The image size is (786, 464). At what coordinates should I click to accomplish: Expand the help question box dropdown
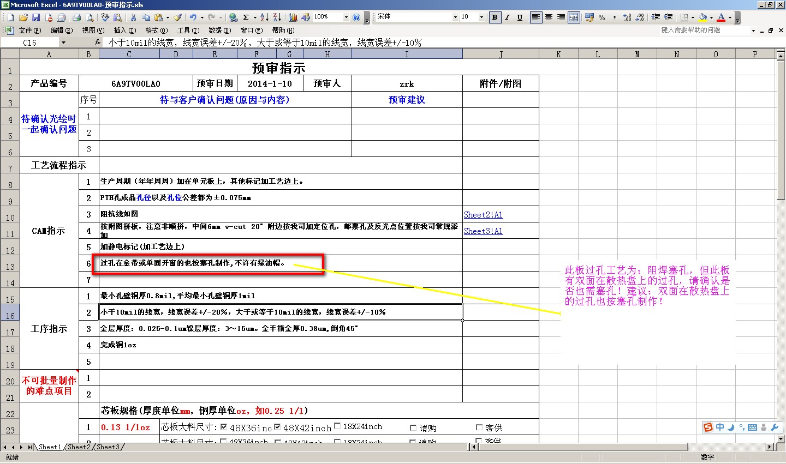click(753, 30)
